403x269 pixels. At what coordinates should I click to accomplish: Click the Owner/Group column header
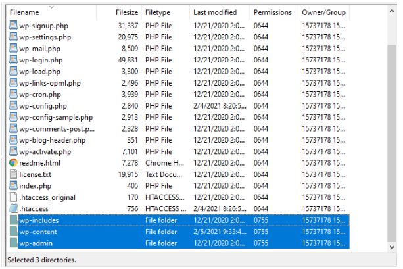coord(323,12)
